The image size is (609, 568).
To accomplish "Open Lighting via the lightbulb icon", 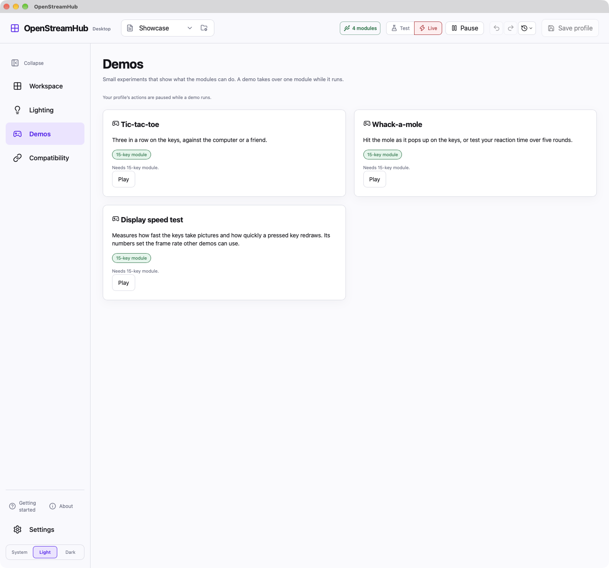I will click(x=17, y=110).
